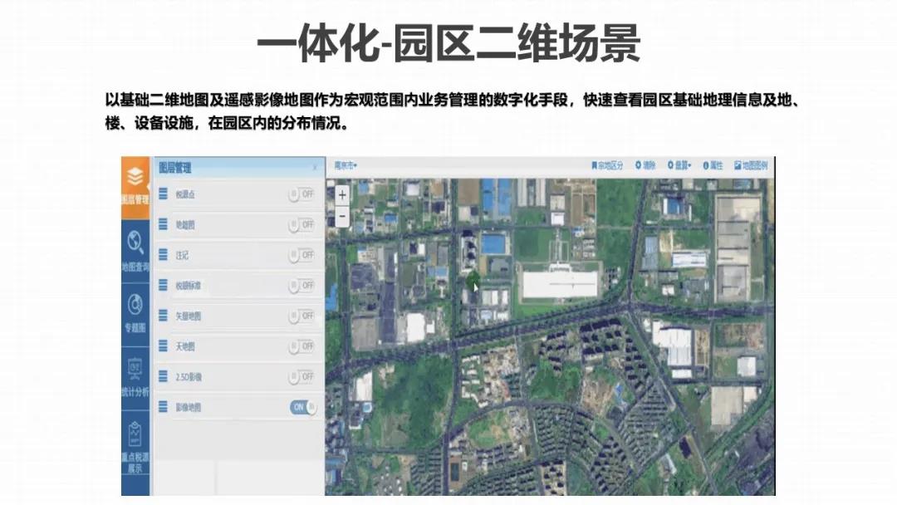The height and width of the screenshot is (505, 897).
Task: Enable the 2.5D影像 layer switch
Action: (301, 376)
